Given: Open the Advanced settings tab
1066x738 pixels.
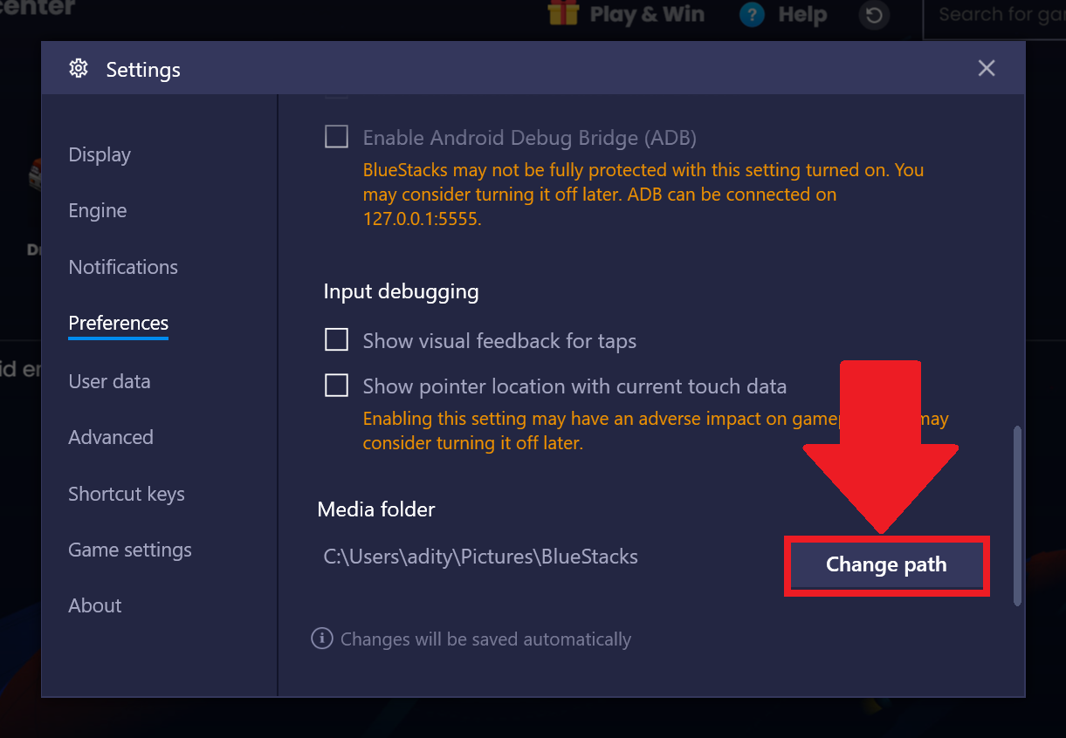Looking at the screenshot, I should [x=111, y=437].
